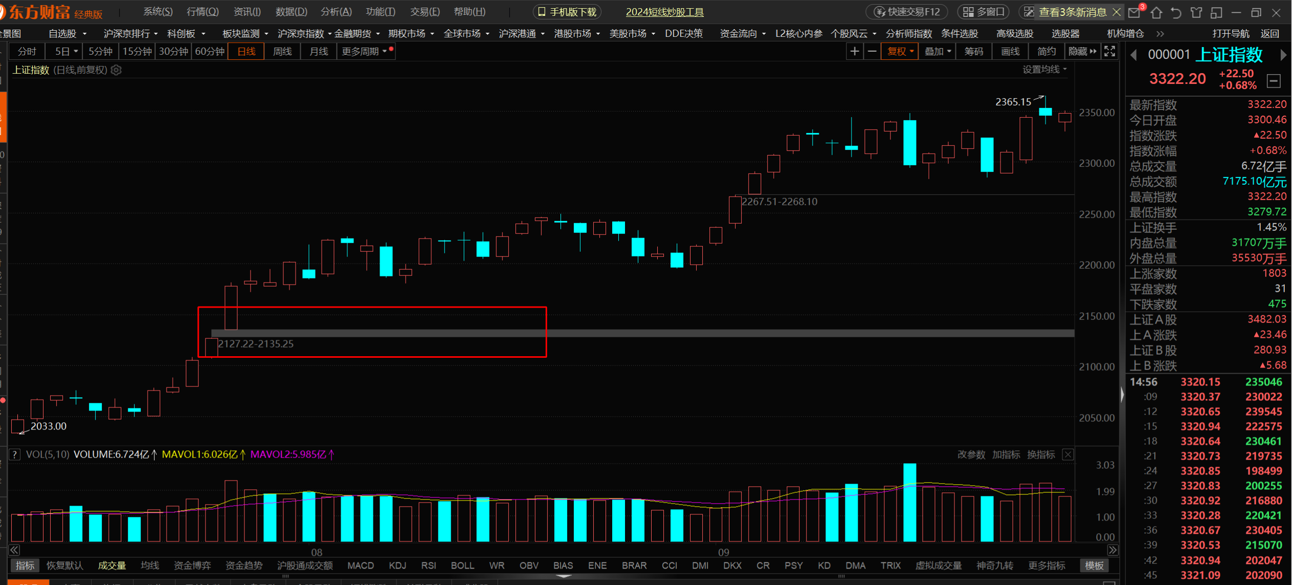Click the fullscreen chart icon
The height and width of the screenshot is (585, 1292).
pyautogui.click(x=1110, y=51)
